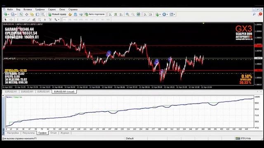Zoom in on the chart

point(127,14)
